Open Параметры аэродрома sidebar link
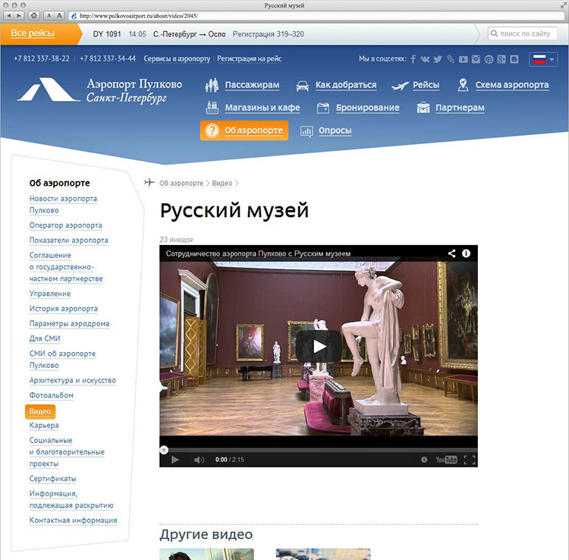 tap(69, 324)
